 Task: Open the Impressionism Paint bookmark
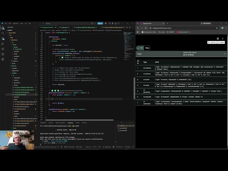pos(149,32)
